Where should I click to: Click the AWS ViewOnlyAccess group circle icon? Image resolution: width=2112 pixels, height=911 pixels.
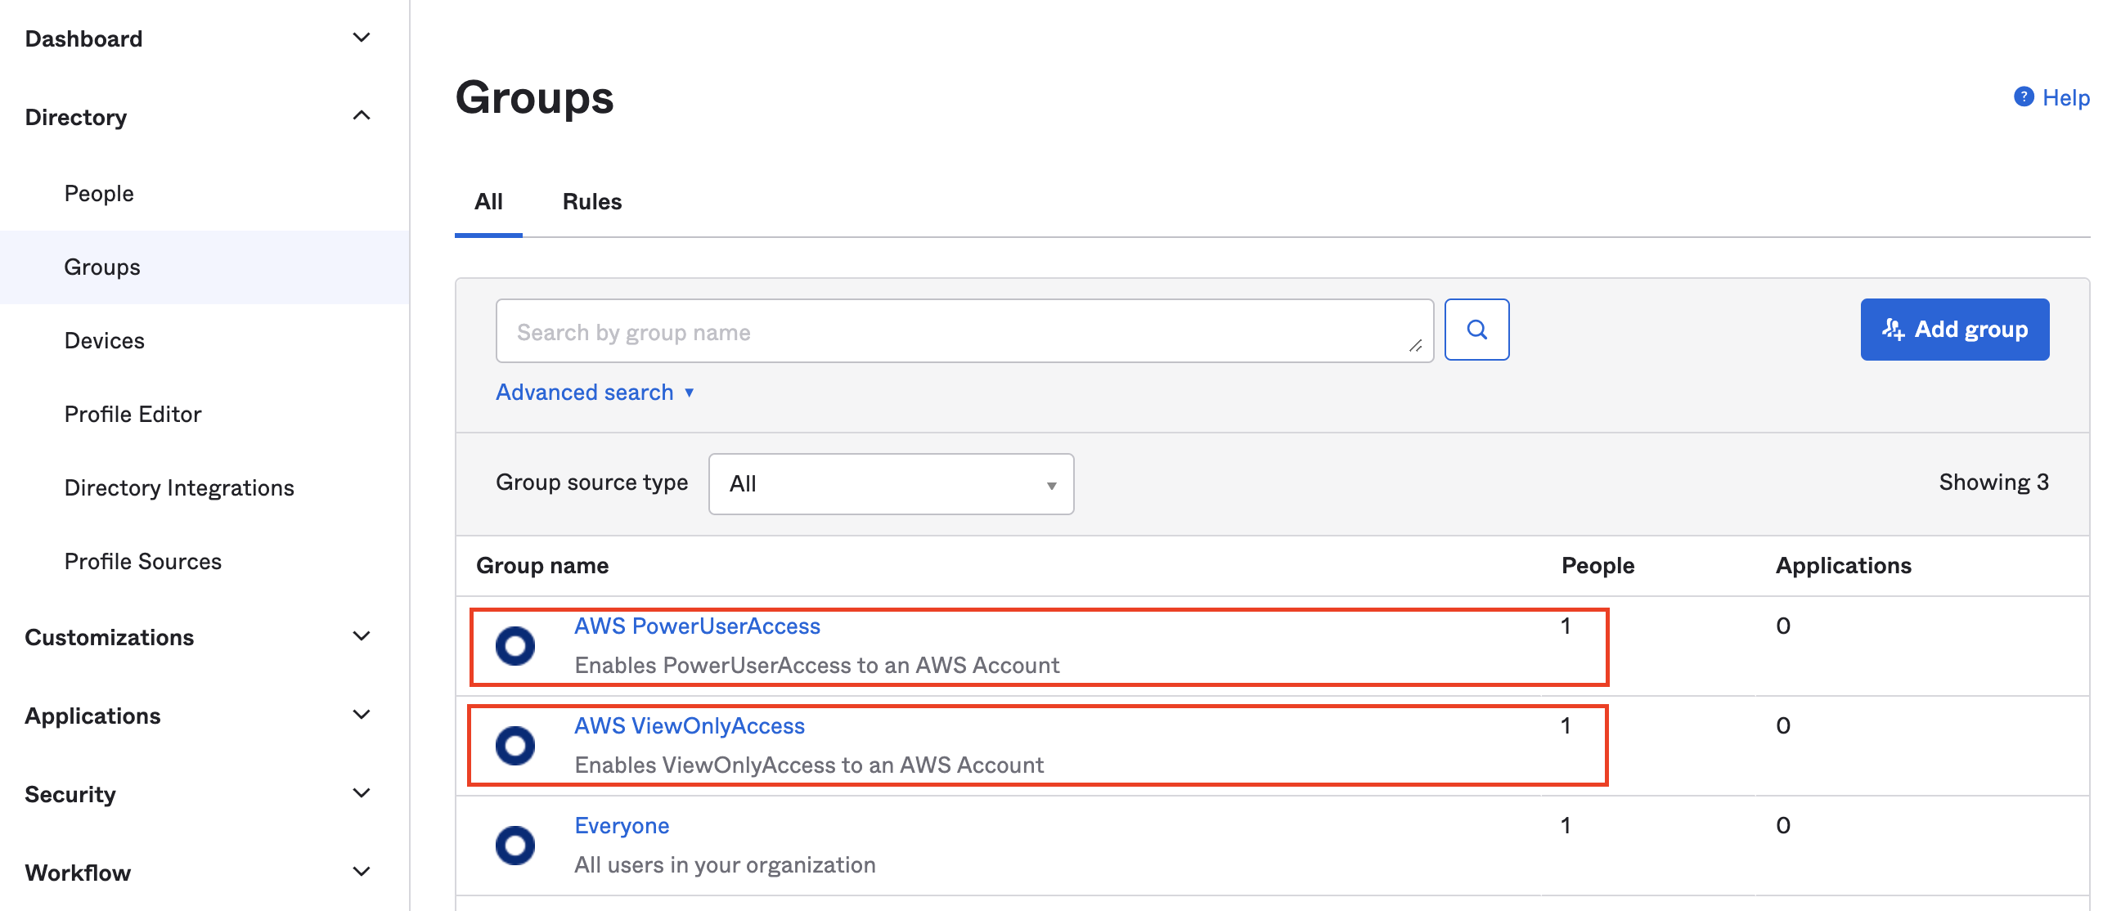pyautogui.click(x=515, y=746)
